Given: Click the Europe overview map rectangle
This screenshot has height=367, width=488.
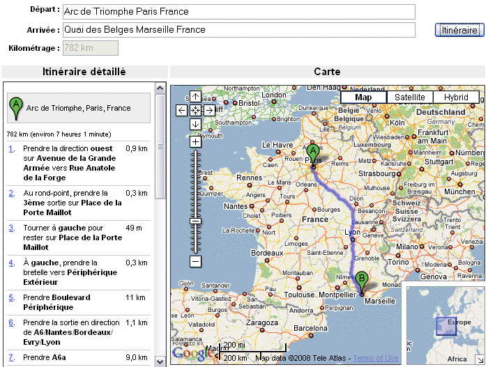Looking at the screenshot, I should pyautogui.click(x=446, y=326).
